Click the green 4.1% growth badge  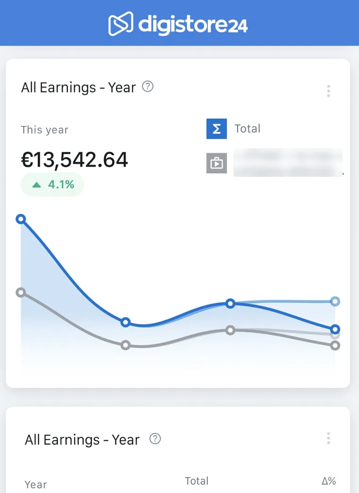point(52,184)
